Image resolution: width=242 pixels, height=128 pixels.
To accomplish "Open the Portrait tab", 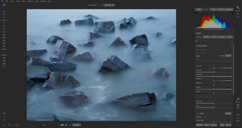I will point(222,37).
